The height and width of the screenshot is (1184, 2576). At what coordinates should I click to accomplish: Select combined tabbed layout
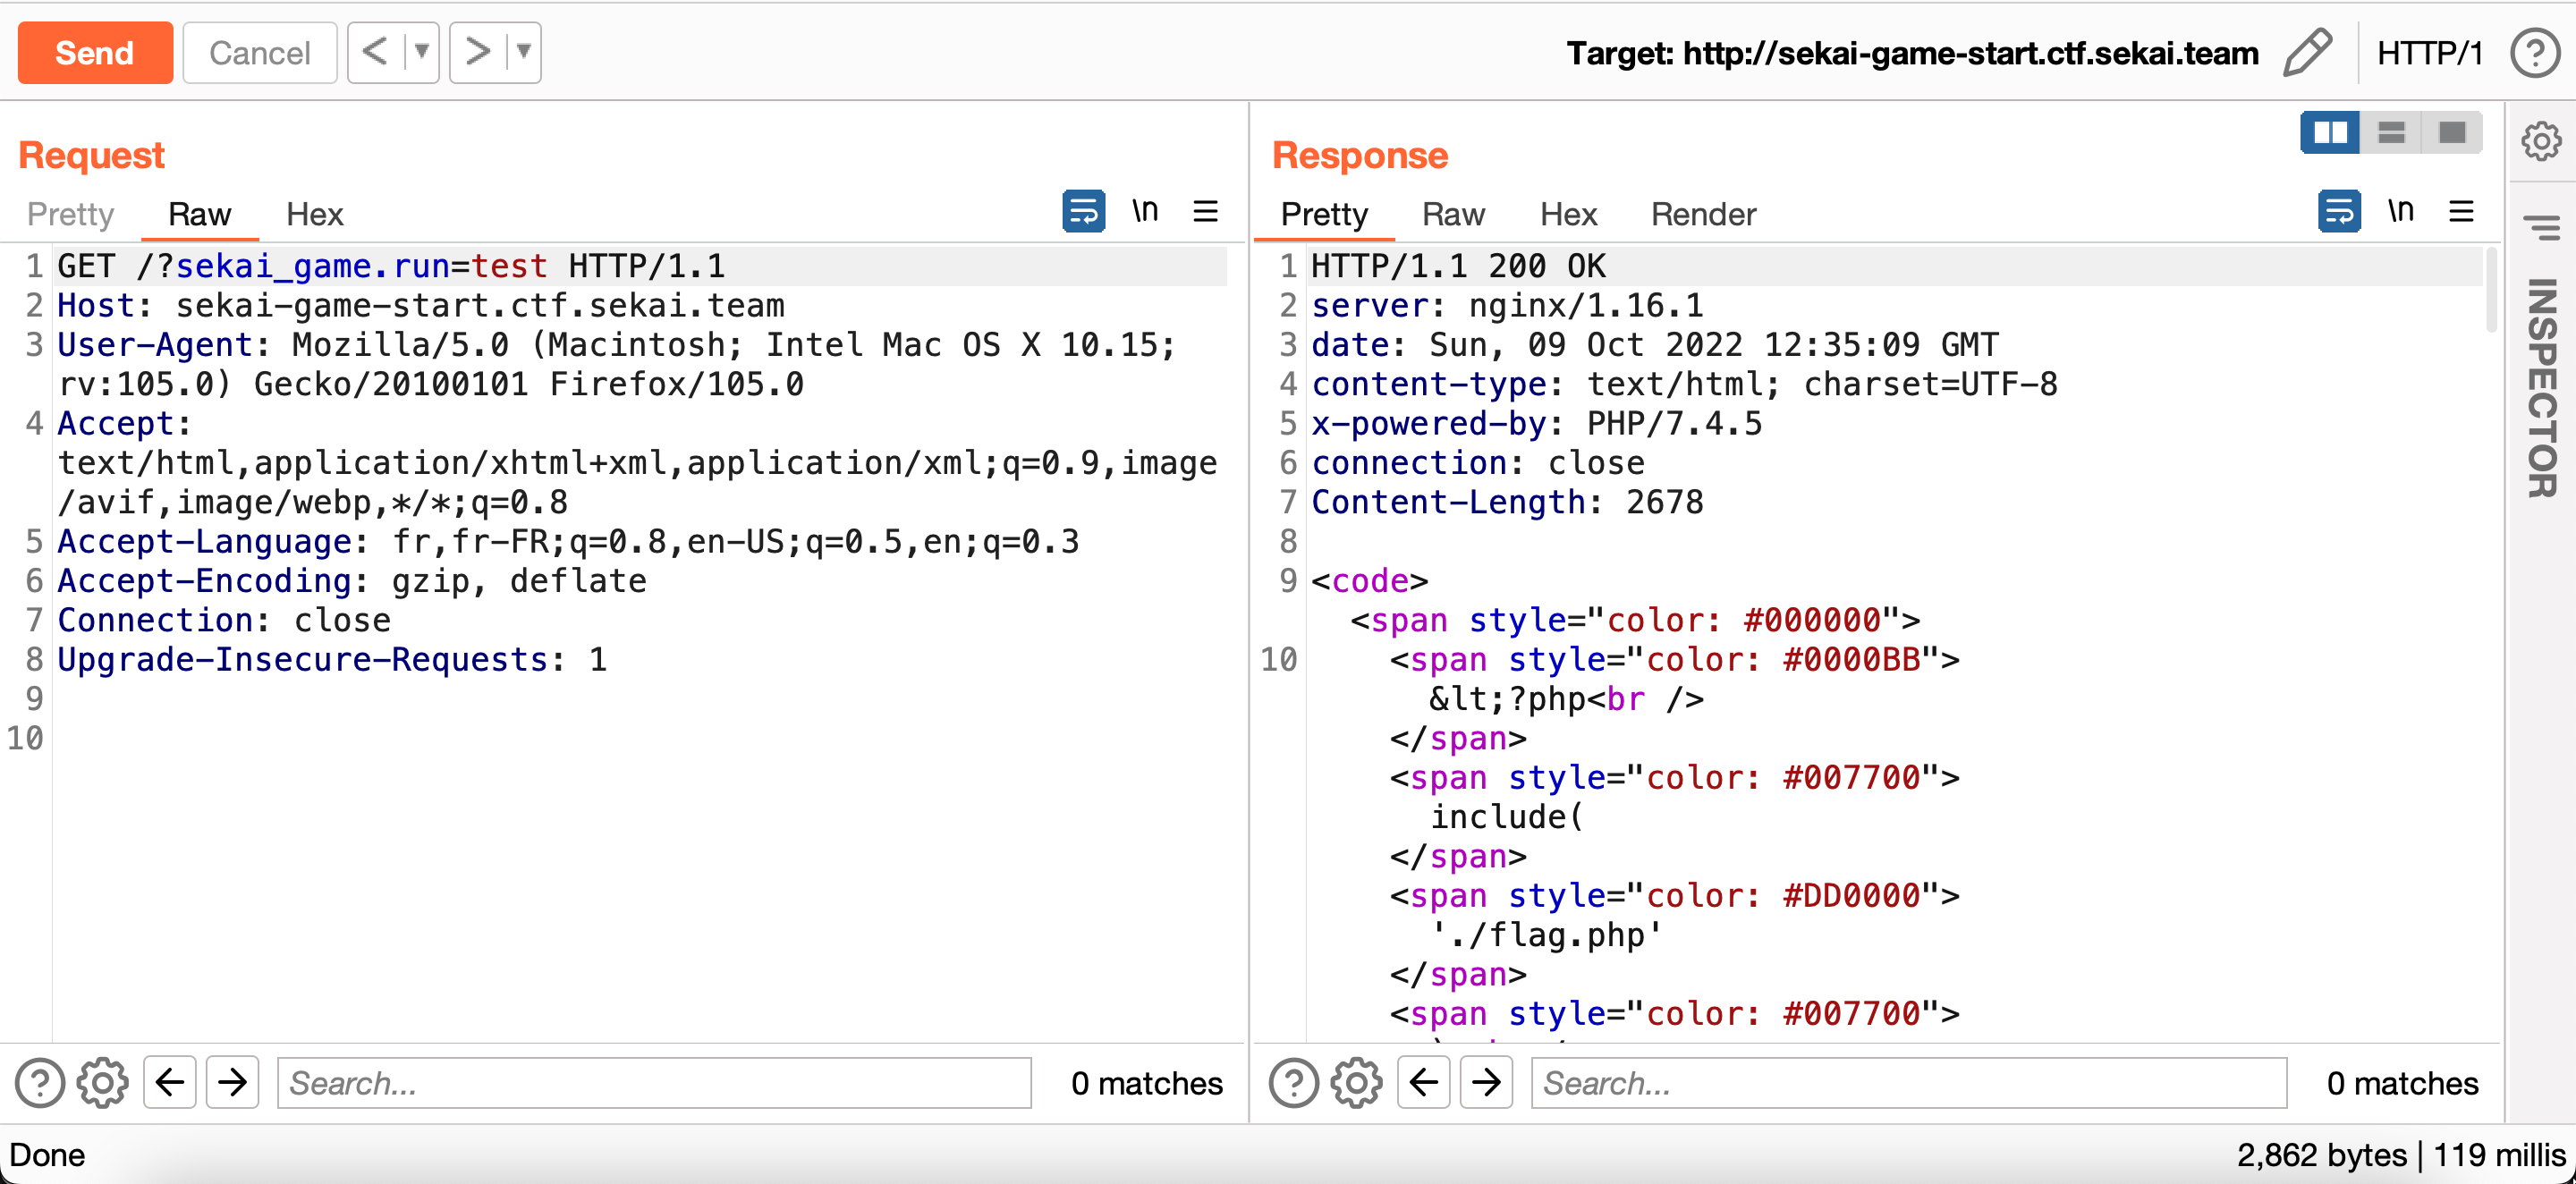[x=2452, y=132]
